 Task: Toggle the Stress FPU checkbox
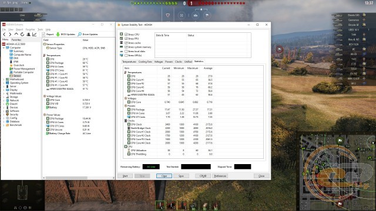pos(126,39)
